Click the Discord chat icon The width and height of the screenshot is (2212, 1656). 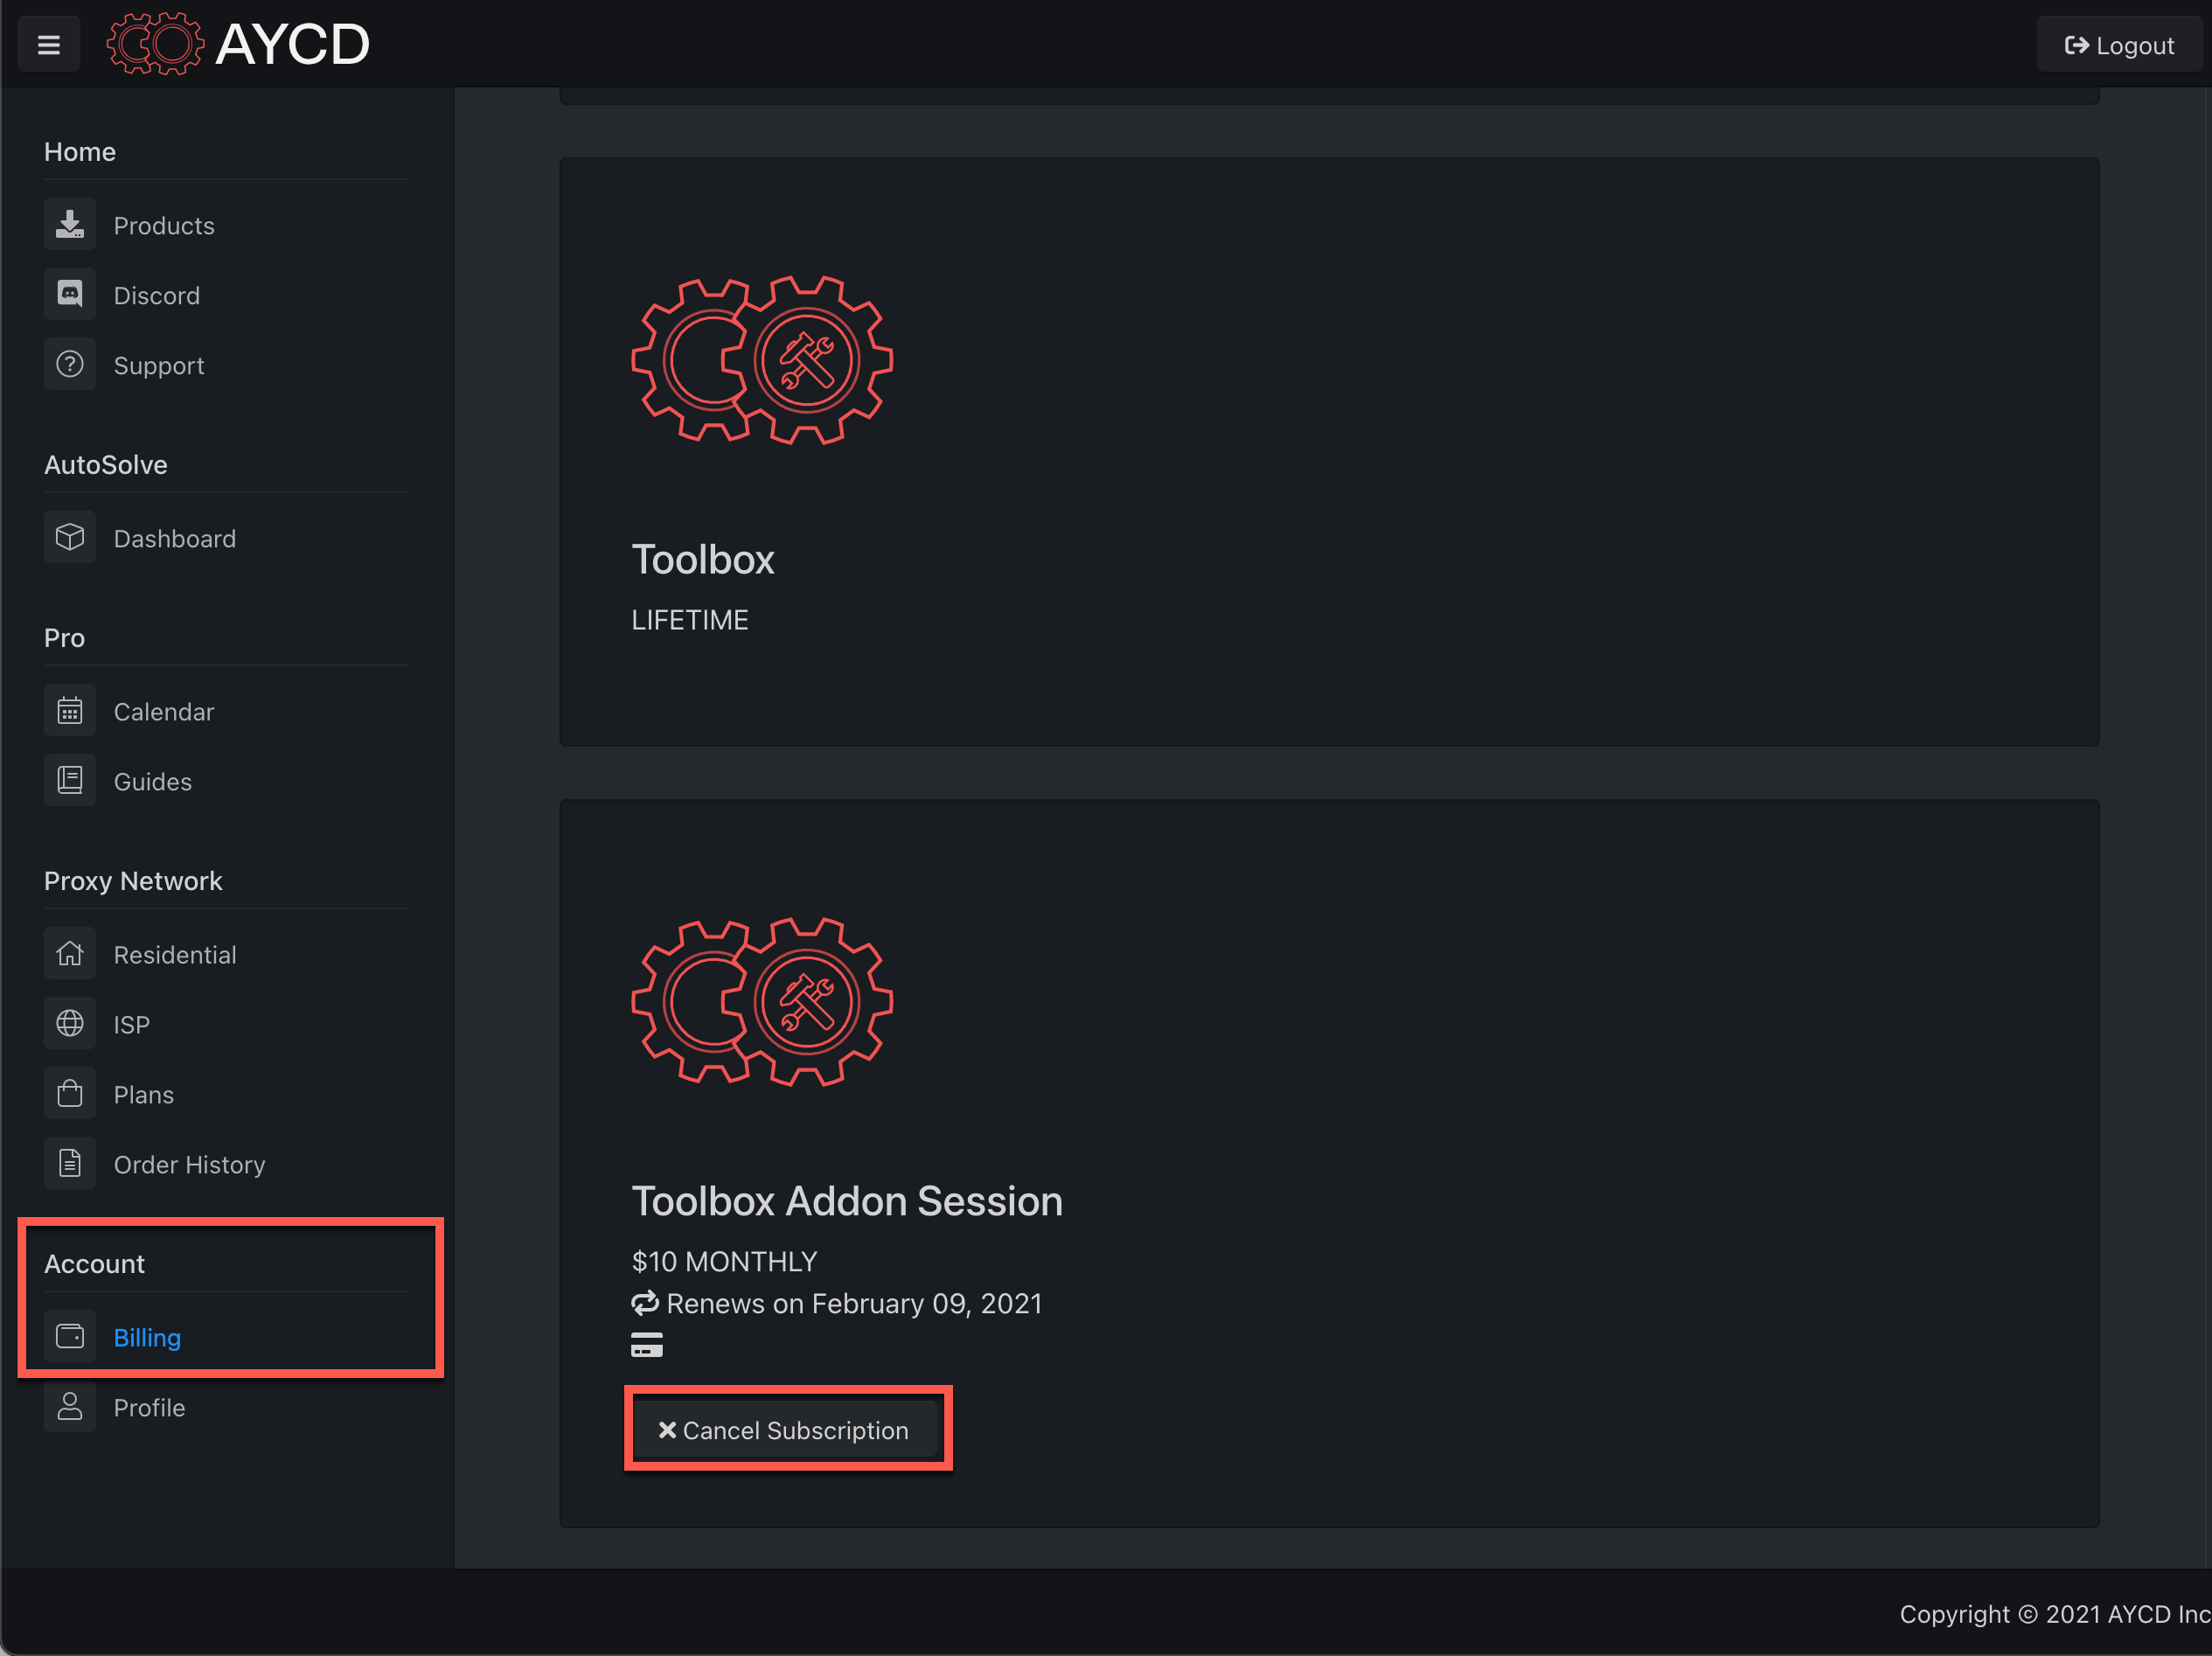(70, 295)
